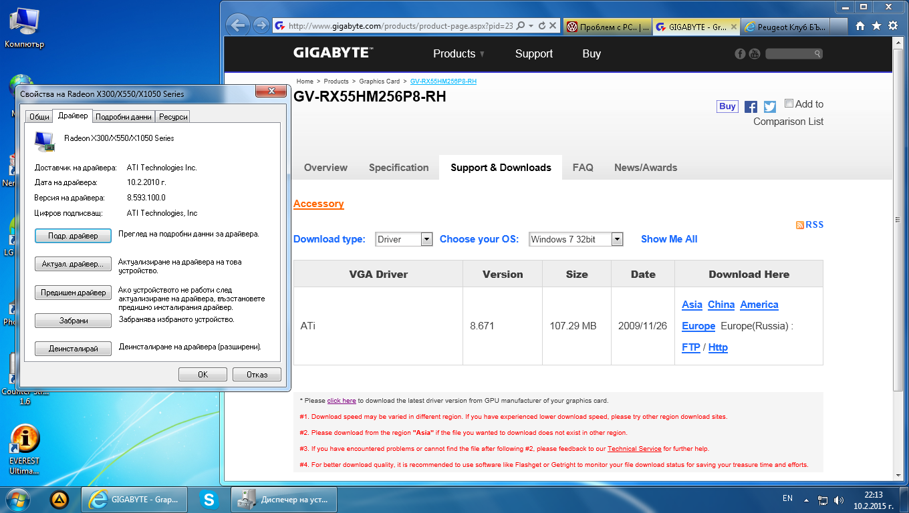Click Деинсталирай button

[73, 349]
